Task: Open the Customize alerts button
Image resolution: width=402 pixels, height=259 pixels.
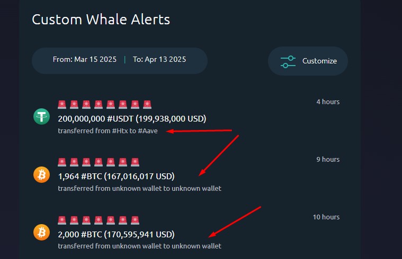Action: point(308,61)
